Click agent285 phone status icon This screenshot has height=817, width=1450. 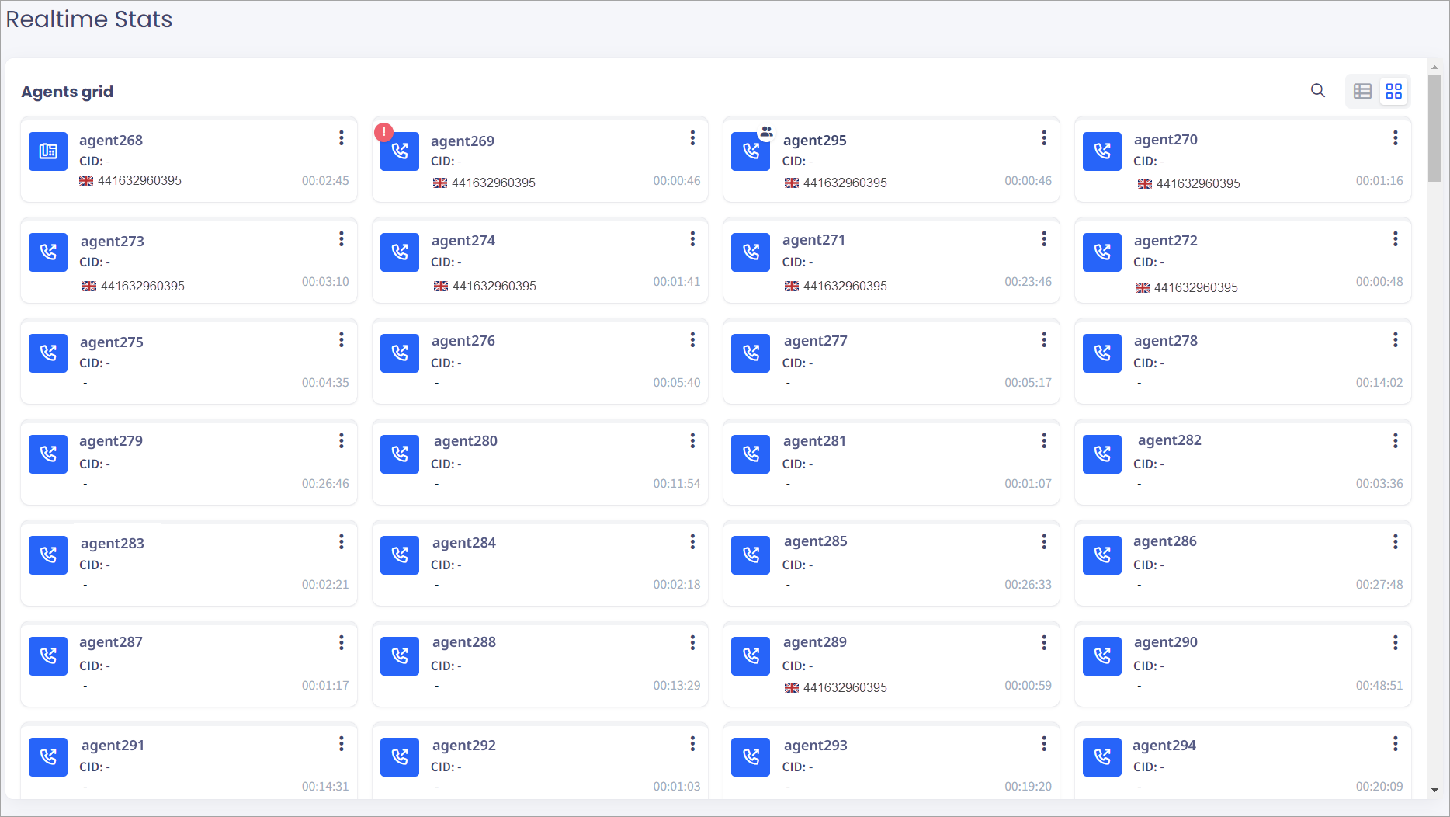(751, 555)
